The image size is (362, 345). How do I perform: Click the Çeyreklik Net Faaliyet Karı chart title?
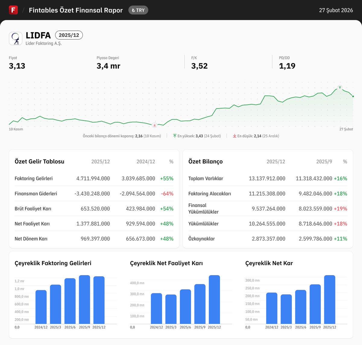(166, 263)
